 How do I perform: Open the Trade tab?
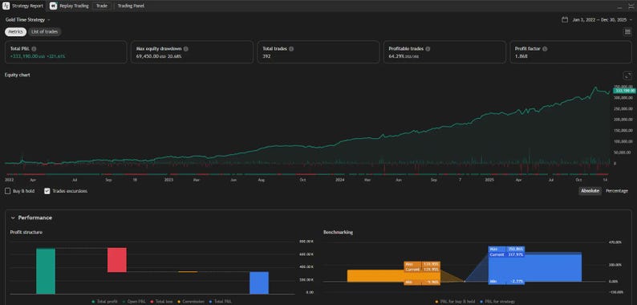(102, 6)
